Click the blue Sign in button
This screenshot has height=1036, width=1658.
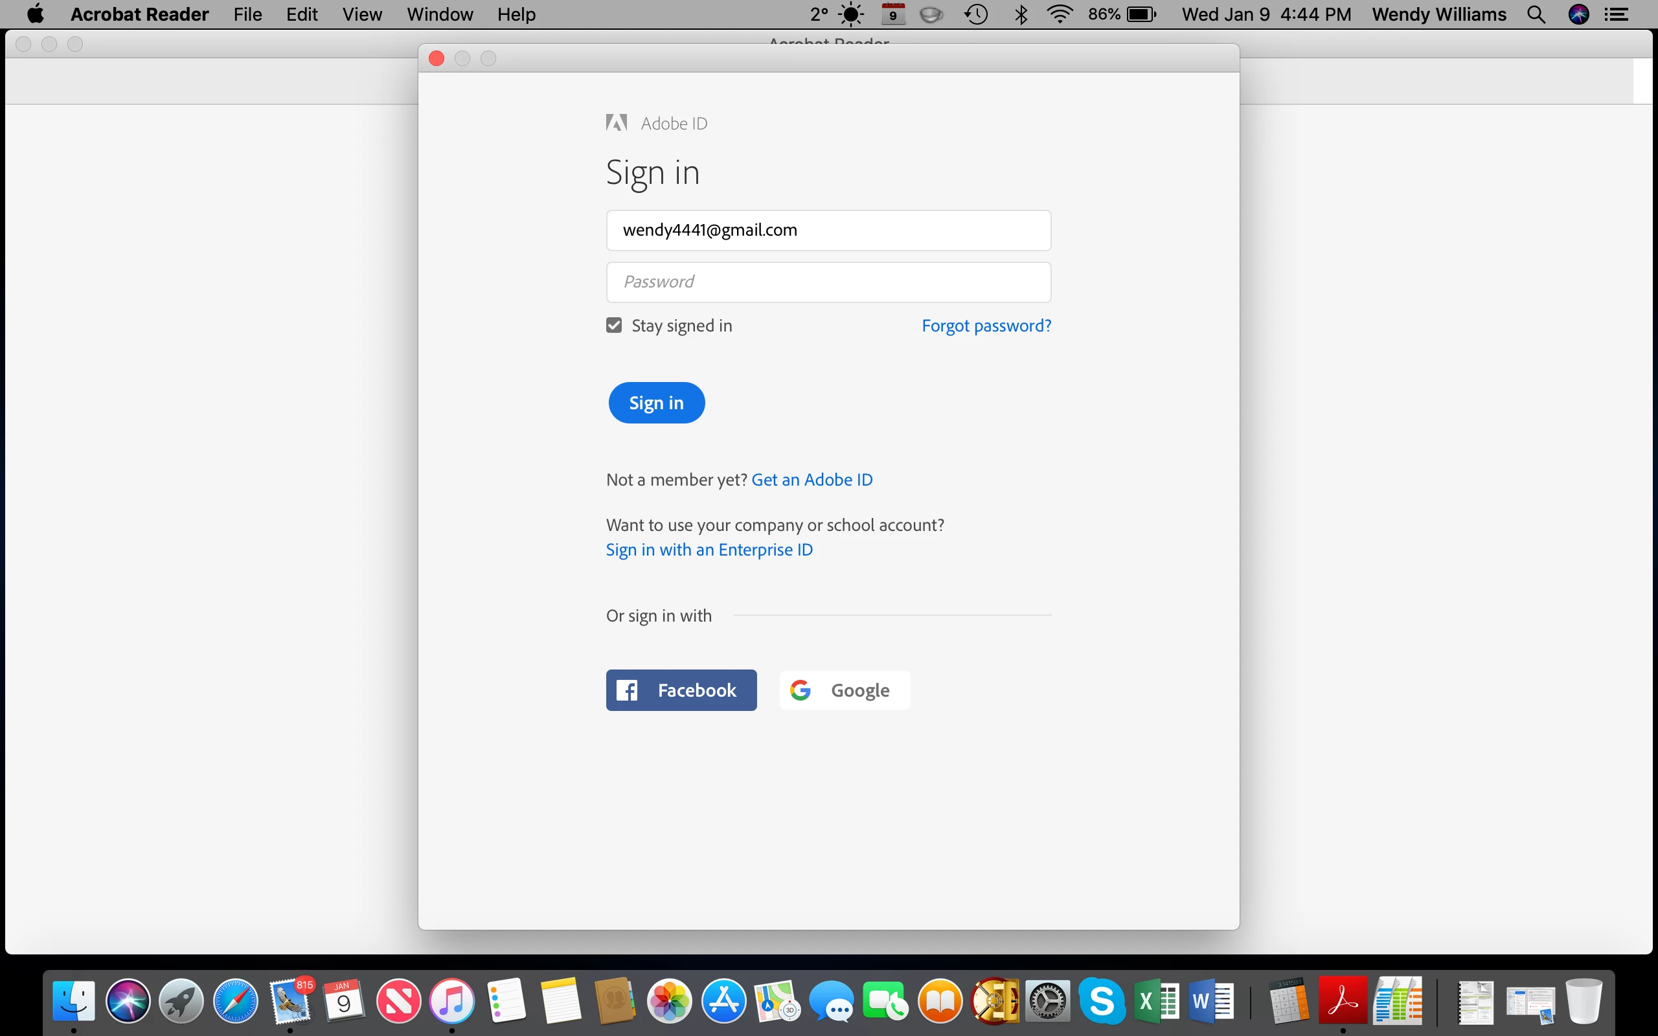[655, 403]
